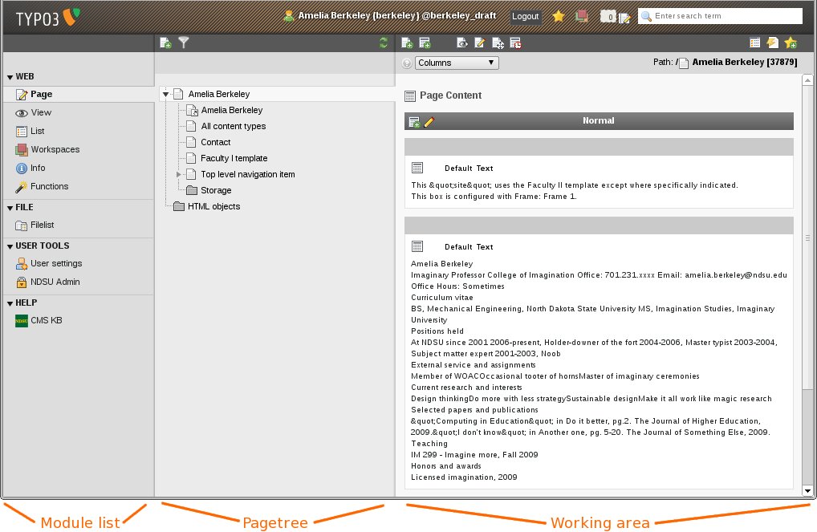Click the Logout button

click(x=526, y=16)
